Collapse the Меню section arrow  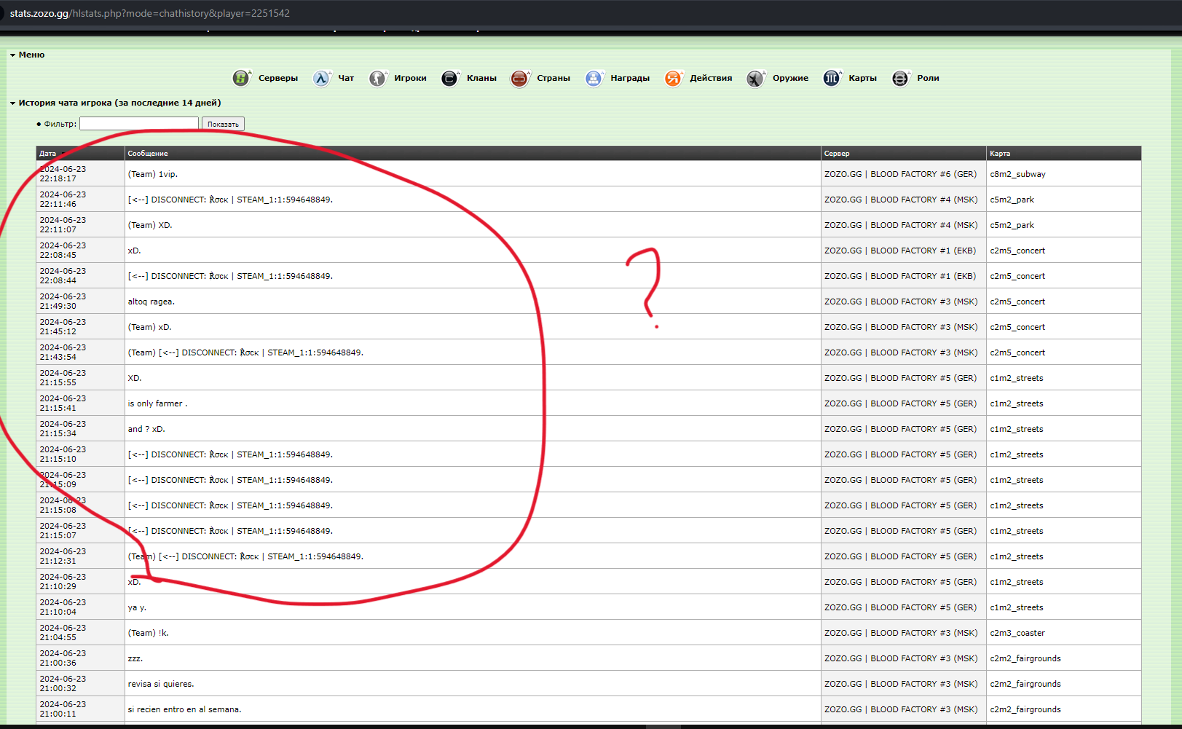tap(12, 55)
